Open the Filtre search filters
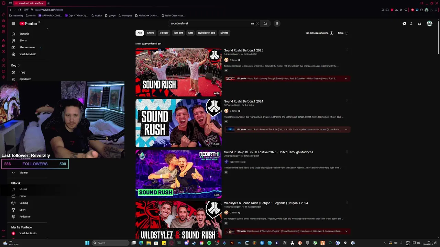 [343, 33]
